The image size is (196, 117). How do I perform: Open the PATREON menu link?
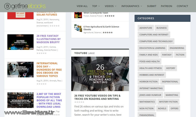pos(166,6)
